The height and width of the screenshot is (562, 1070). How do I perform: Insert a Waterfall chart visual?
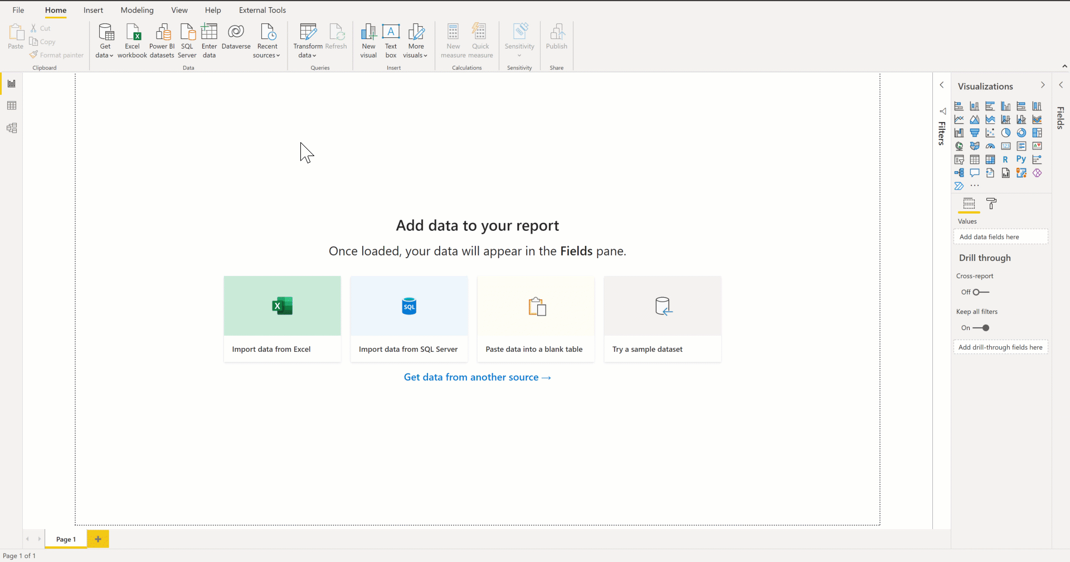[x=959, y=133]
